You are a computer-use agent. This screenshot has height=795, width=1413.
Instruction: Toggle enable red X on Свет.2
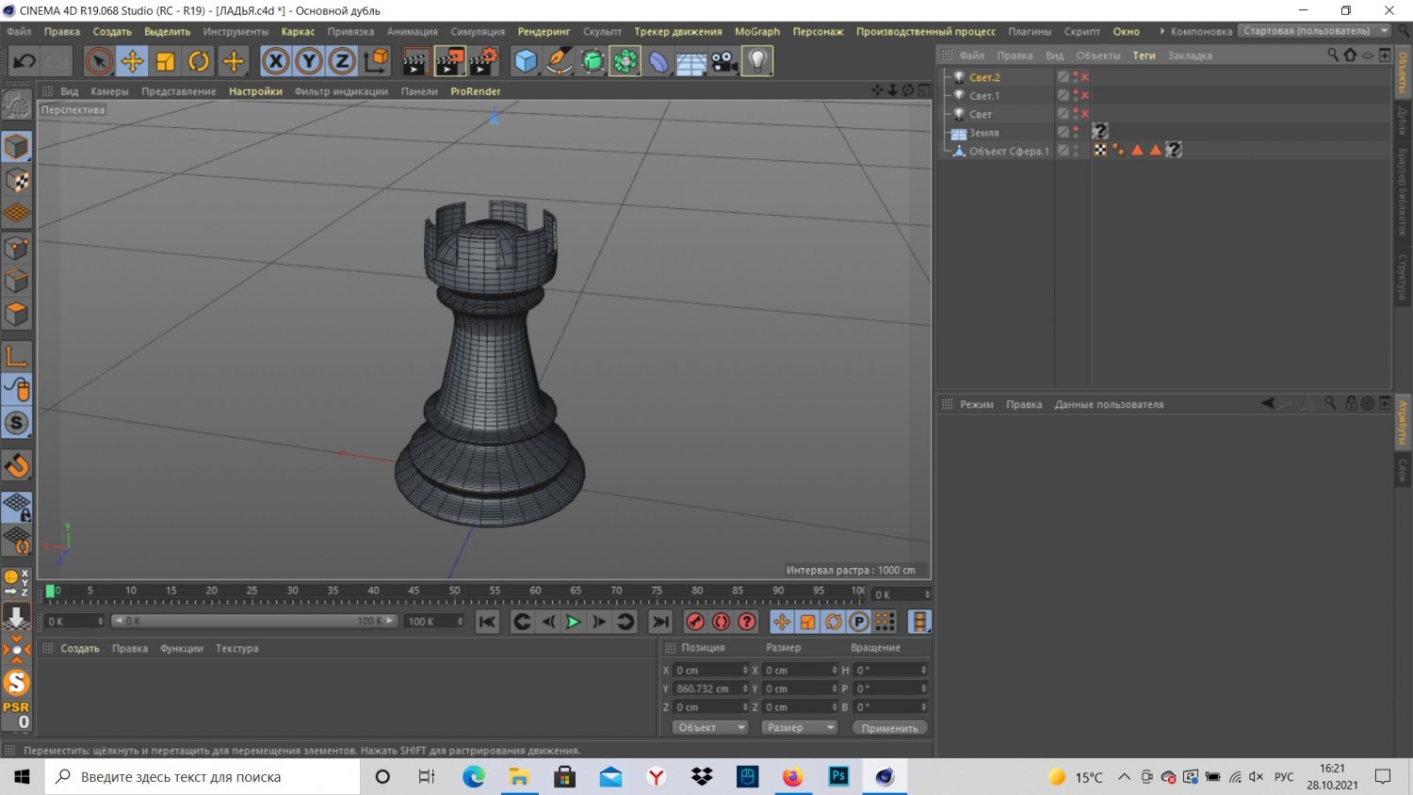[1085, 77]
